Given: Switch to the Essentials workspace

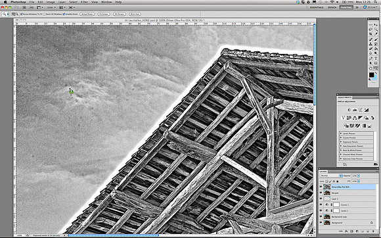Looking at the screenshot, I should pos(317,7).
